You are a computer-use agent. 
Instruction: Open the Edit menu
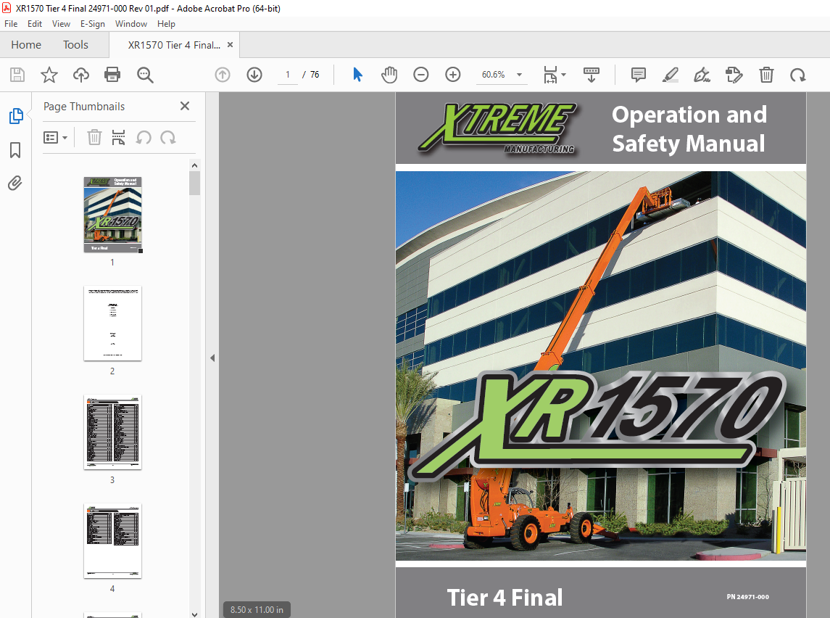pyautogui.click(x=34, y=24)
